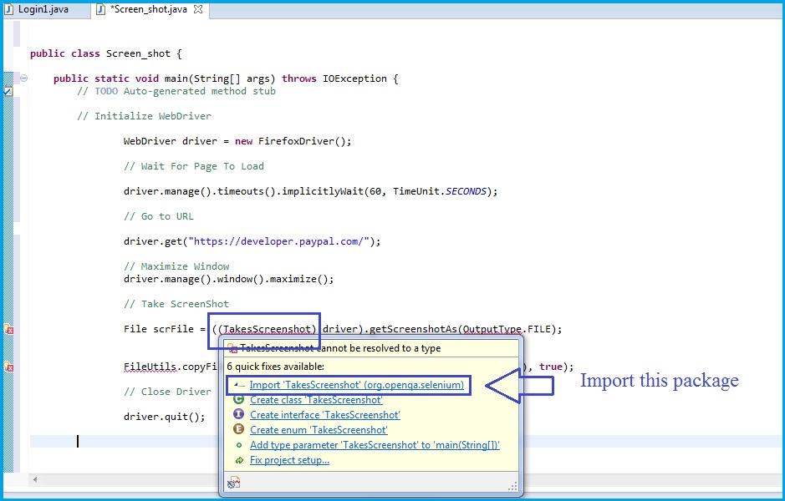Open Fix project setup... quick fix
This screenshot has height=501, width=785.
pos(289,459)
